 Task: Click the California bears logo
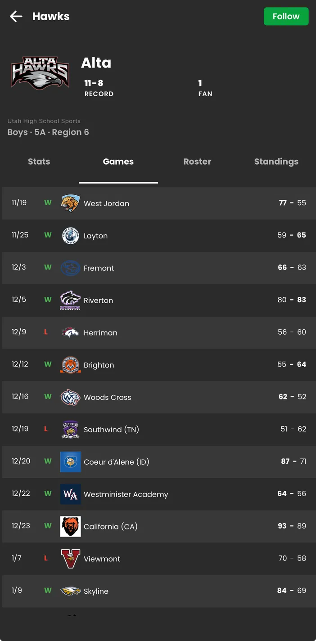[x=70, y=526]
